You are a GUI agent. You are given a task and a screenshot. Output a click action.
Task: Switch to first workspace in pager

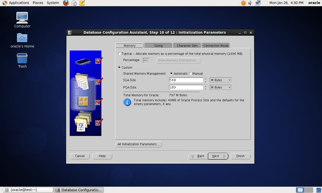[300, 190]
